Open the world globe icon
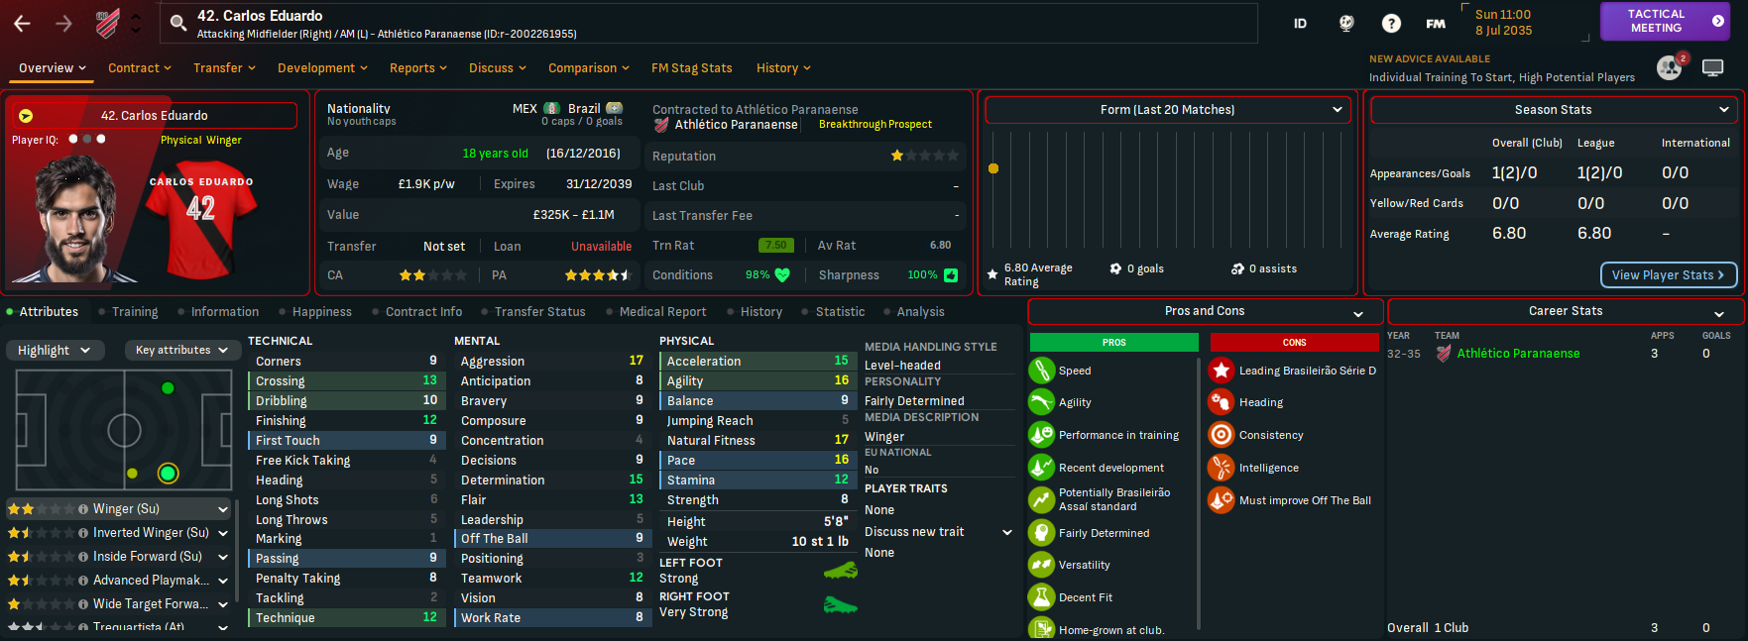The image size is (1748, 641). tap(1346, 23)
